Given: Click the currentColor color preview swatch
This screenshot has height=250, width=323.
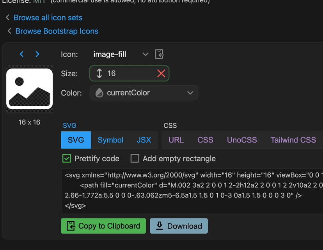Looking at the screenshot, I should point(99,93).
